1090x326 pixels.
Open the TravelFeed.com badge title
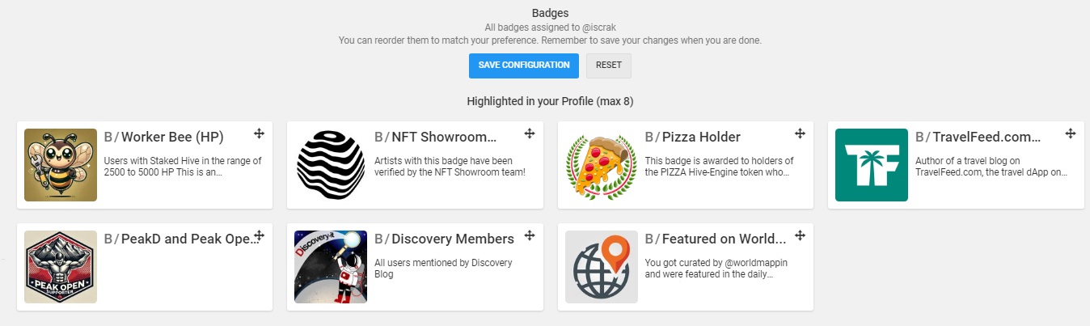tap(986, 137)
